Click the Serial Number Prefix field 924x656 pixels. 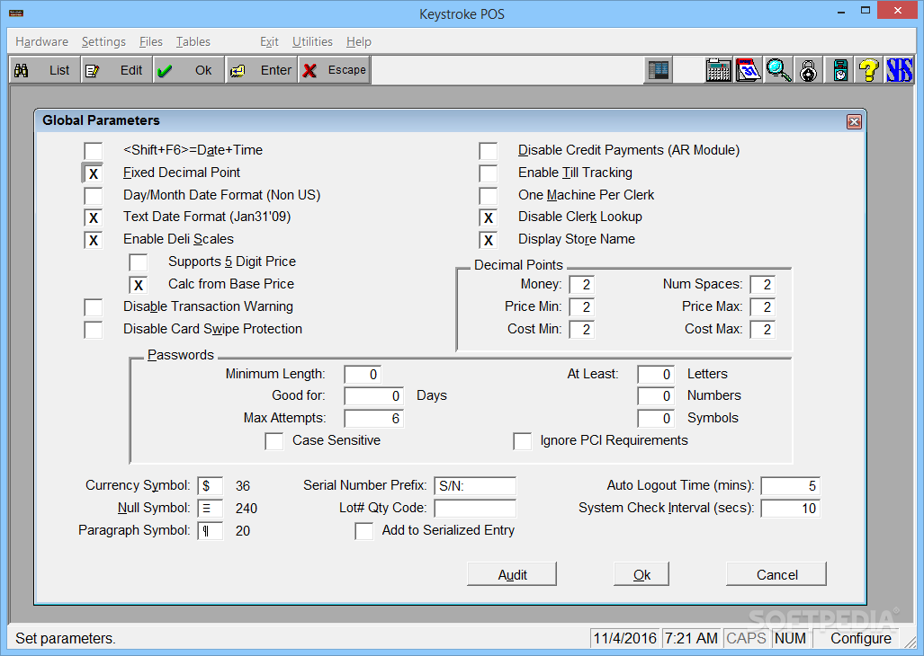[x=475, y=486]
